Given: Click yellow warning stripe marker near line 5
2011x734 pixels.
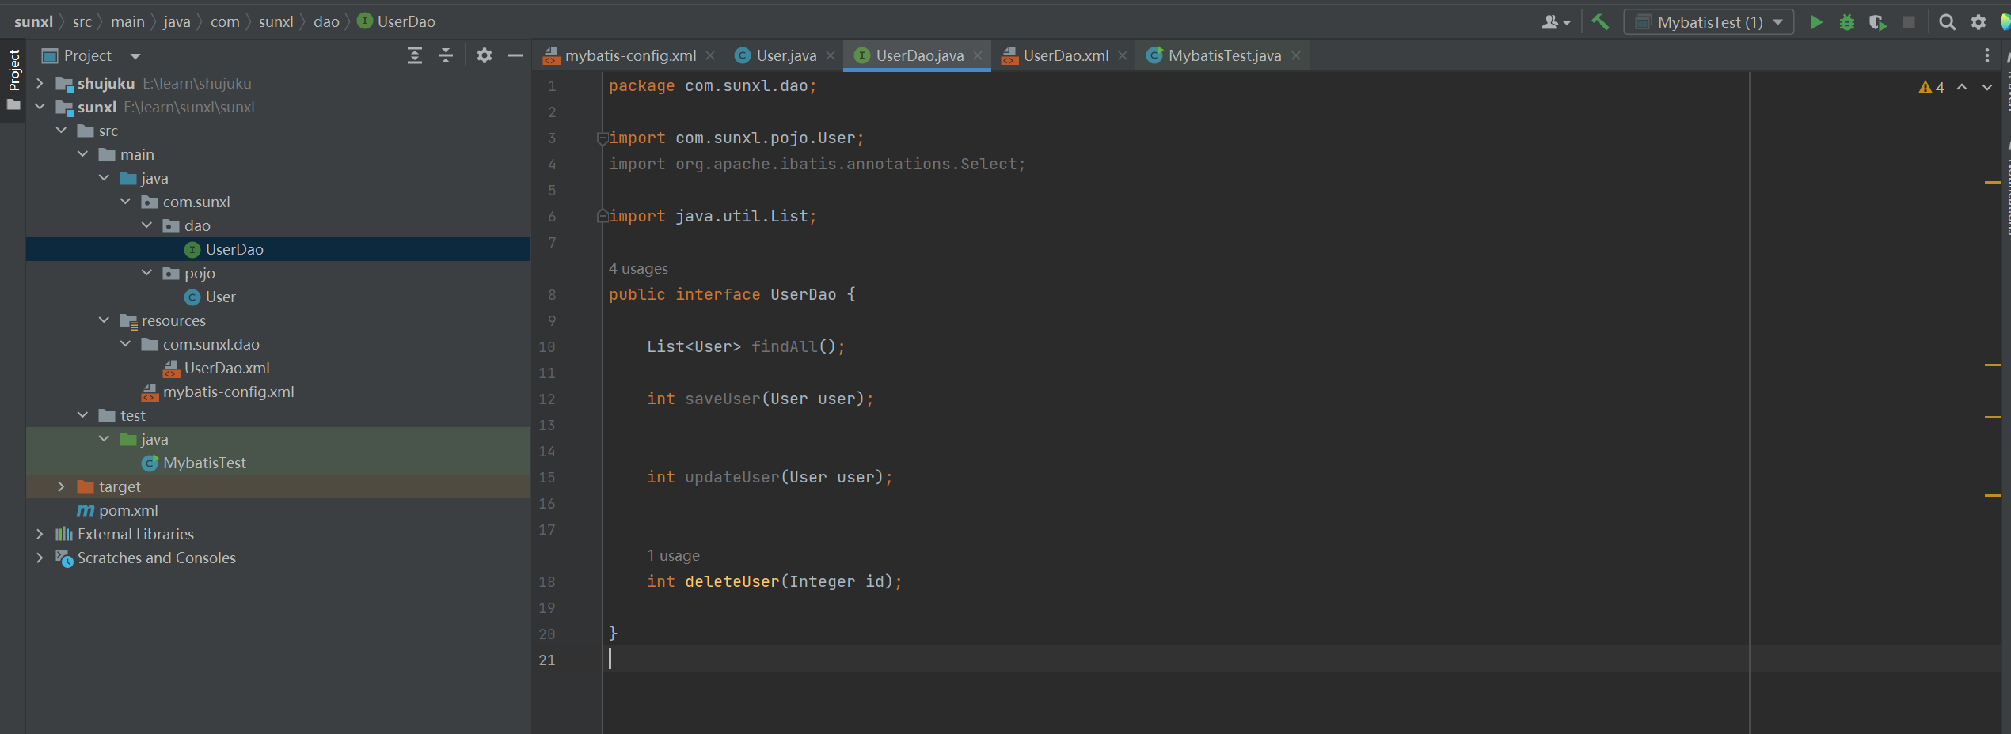Looking at the screenshot, I should [x=1992, y=183].
